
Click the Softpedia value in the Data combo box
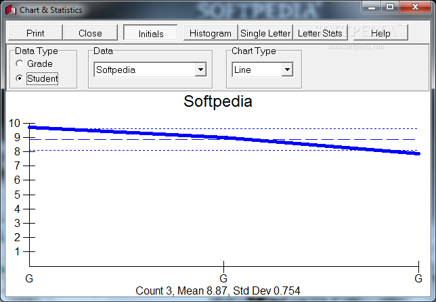[x=145, y=70]
